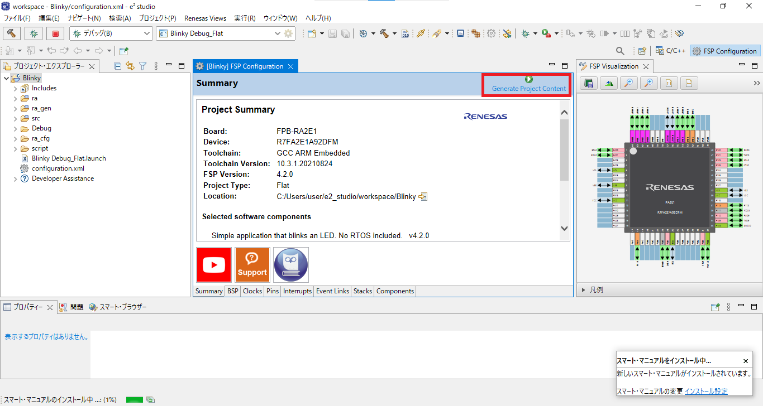Toggle link with editor in Project Explorer
763x406 pixels.
click(130, 66)
